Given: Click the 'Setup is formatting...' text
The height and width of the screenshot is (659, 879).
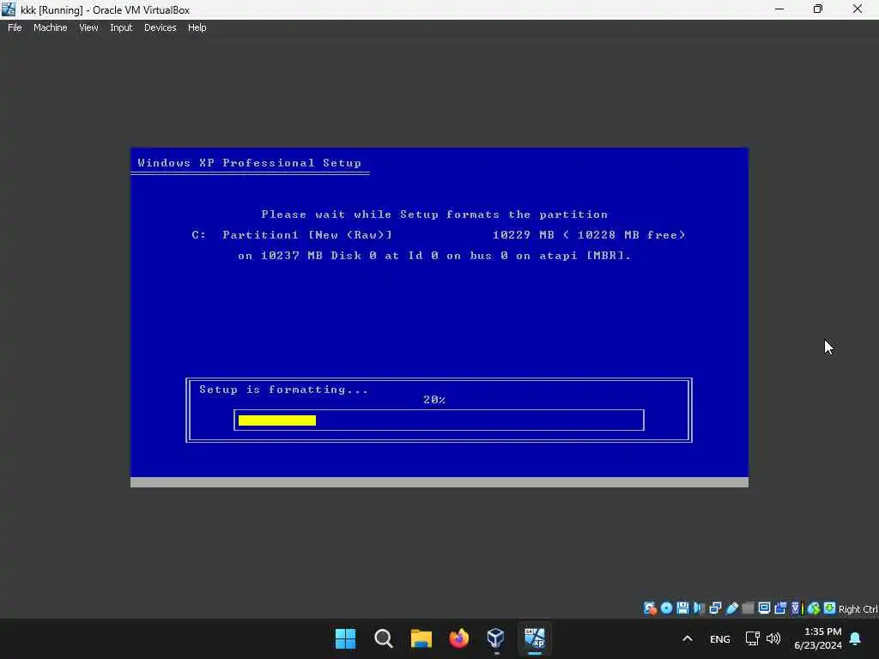Looking at the screenshot, I should 283,390.
